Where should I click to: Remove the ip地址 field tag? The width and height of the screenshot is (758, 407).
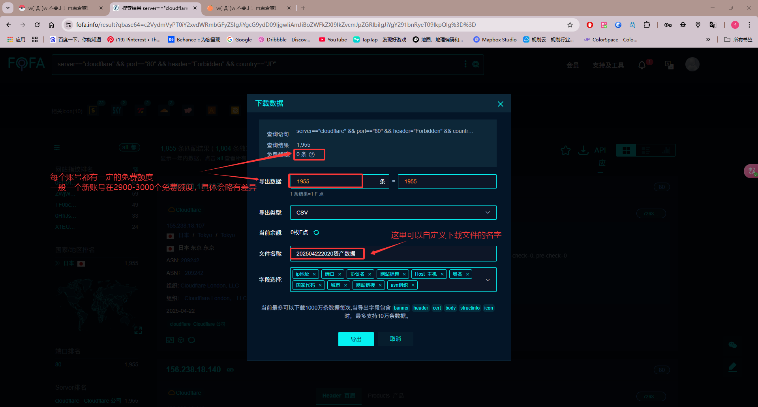tap(314, 274)
